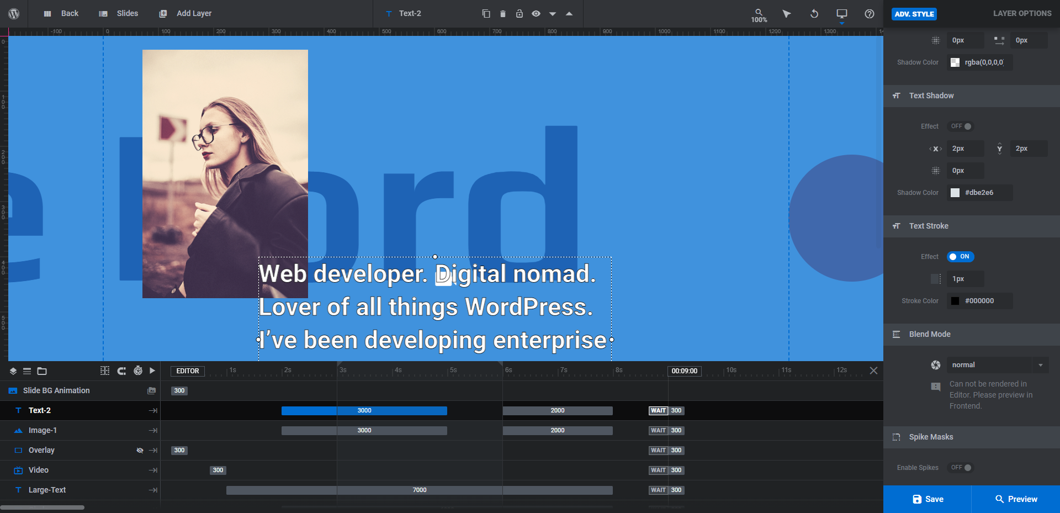Image resolution: width=1060 pixels, height=513 pixels.
Task: Click the 00:09:00 timeline time marker
Action: click(x=685, y=371)
